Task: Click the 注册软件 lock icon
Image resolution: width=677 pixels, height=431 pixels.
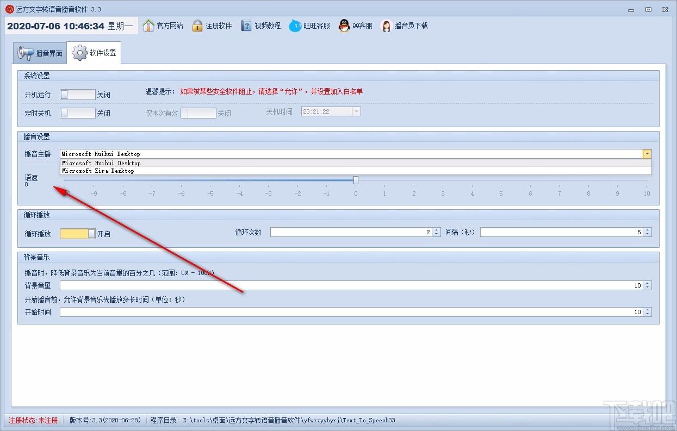Action: [x=197, y=26]
